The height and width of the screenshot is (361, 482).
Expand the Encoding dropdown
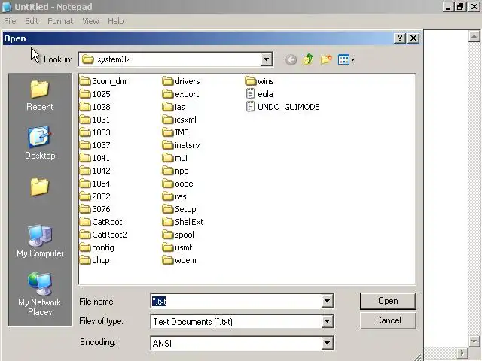click(327, 343)
